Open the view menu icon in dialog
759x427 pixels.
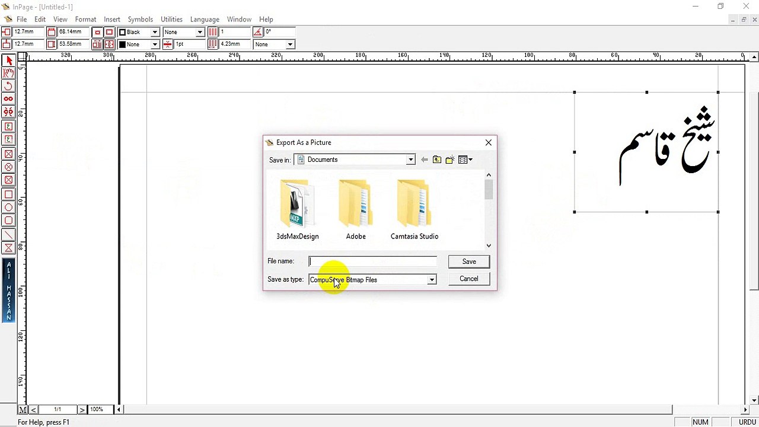465,160
